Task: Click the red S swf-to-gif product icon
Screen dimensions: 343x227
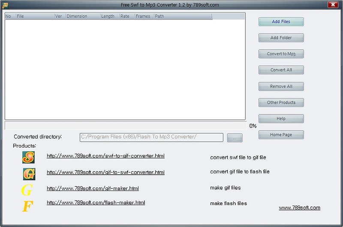Action: coord(28,157)
